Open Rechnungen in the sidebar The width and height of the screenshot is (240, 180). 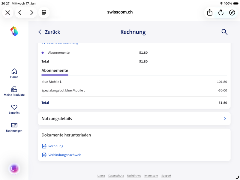[14, 127]
